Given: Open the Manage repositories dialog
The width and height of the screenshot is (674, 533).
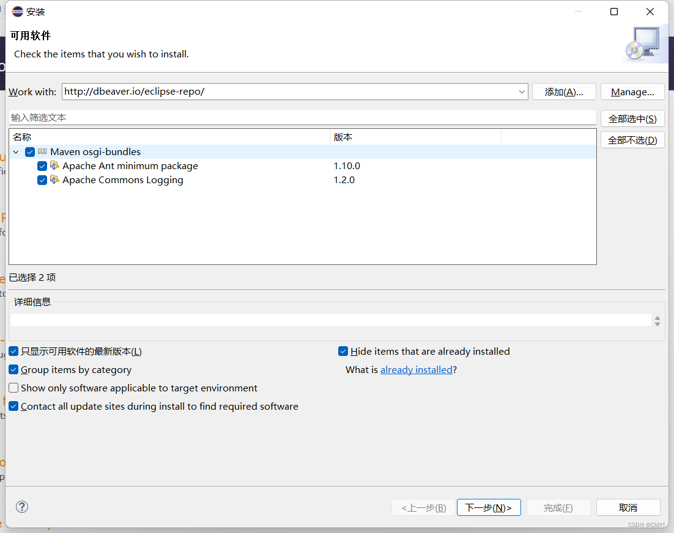Looking at the screenshot, I should (632, 92).
